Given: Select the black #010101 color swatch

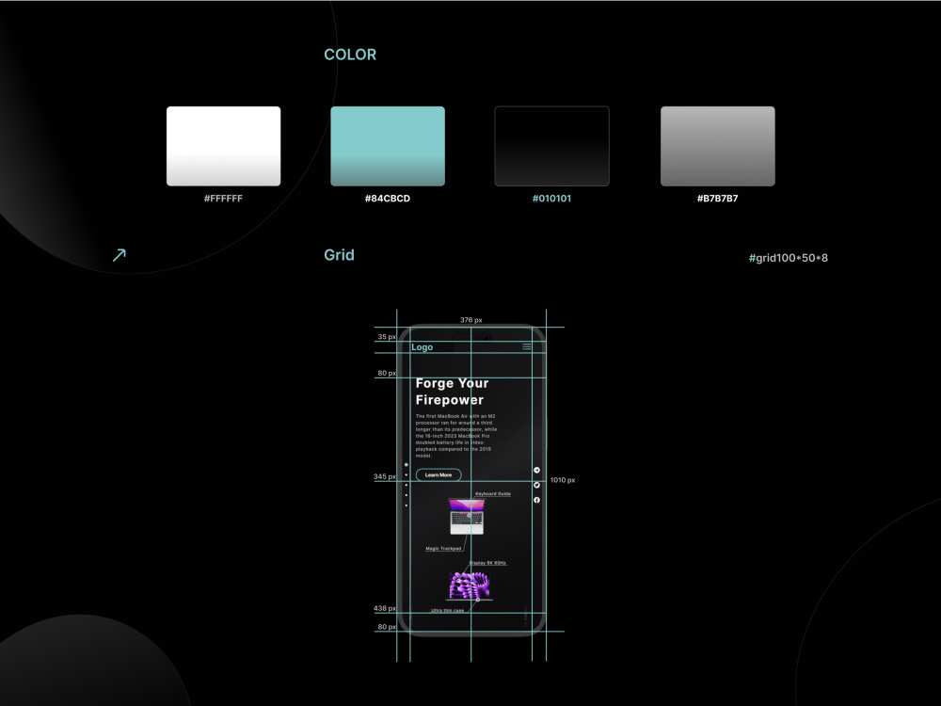Looking at the screenshot, I should (x=551, y=146).
